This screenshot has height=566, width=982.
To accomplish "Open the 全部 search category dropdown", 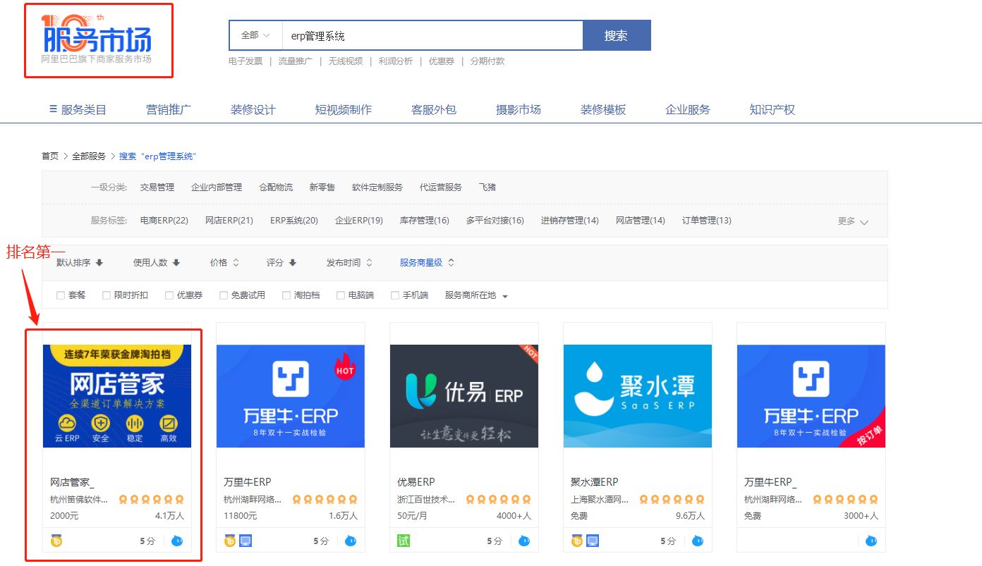I will point(255,35).
